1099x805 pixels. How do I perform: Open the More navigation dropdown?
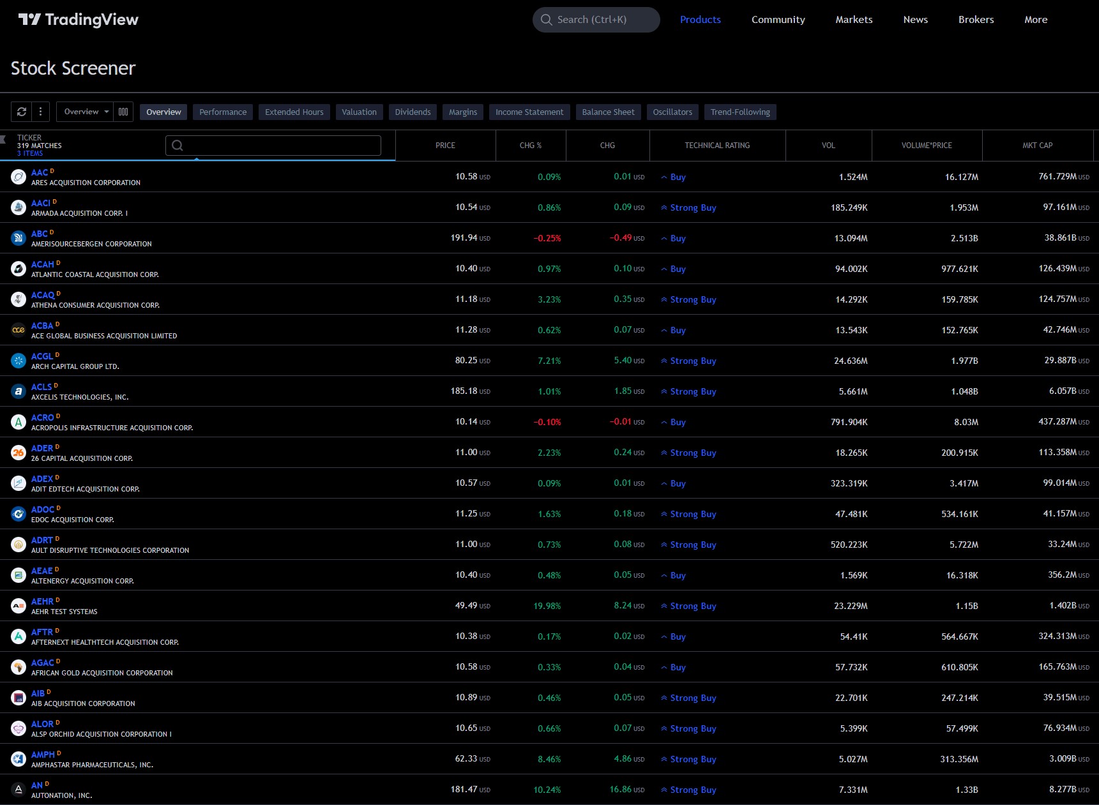(x=1035, y=19)
